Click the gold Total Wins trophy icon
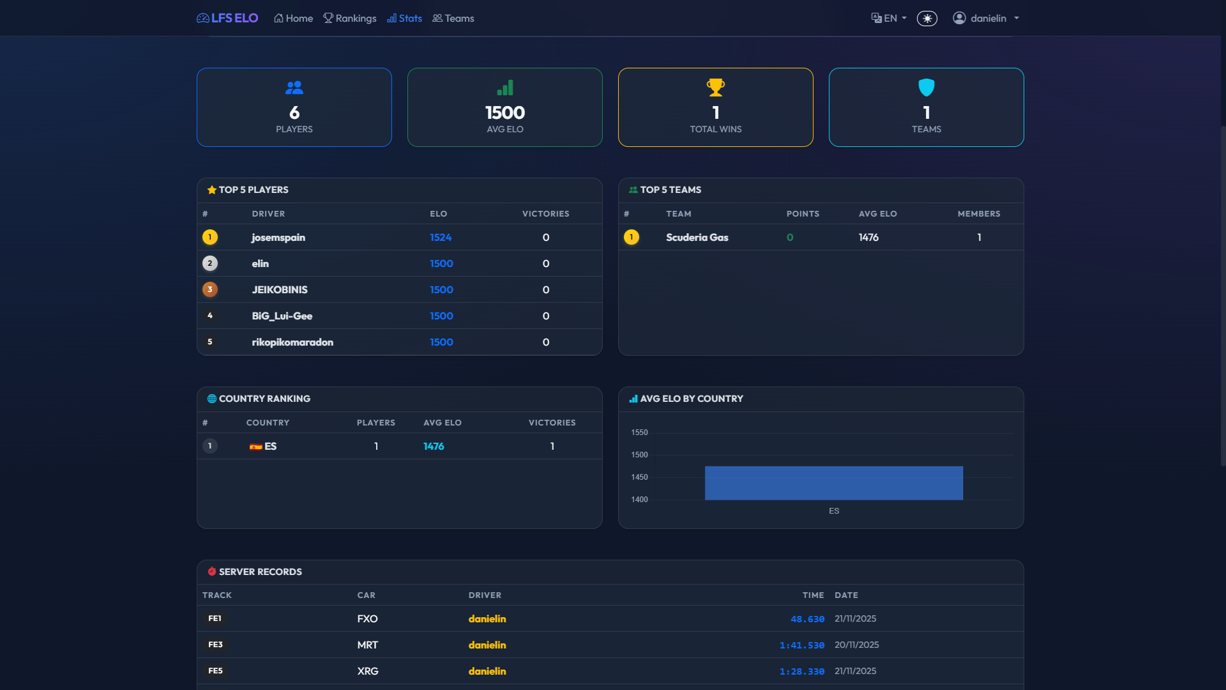Image resolution: width=1226 pixels, height=690 pixels. click(715, 87)
